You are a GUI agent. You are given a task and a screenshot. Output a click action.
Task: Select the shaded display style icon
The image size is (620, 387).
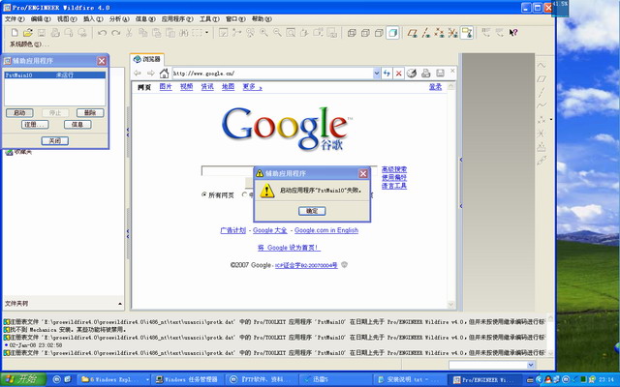click(x=392, y=33)
